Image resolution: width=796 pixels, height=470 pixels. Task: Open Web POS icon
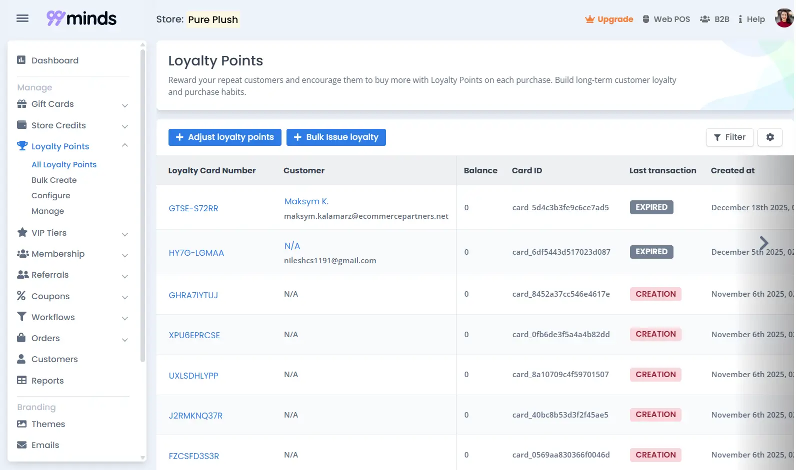point(646,19)
